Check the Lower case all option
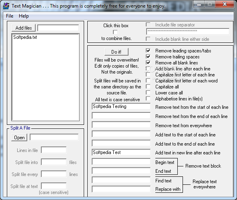 pos(148,92)
